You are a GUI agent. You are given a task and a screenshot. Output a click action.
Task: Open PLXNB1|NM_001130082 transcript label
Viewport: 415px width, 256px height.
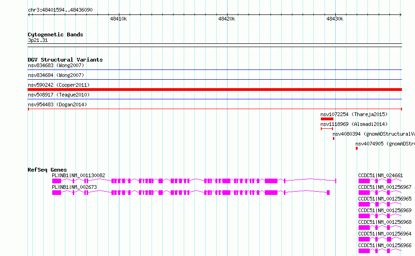78,175
